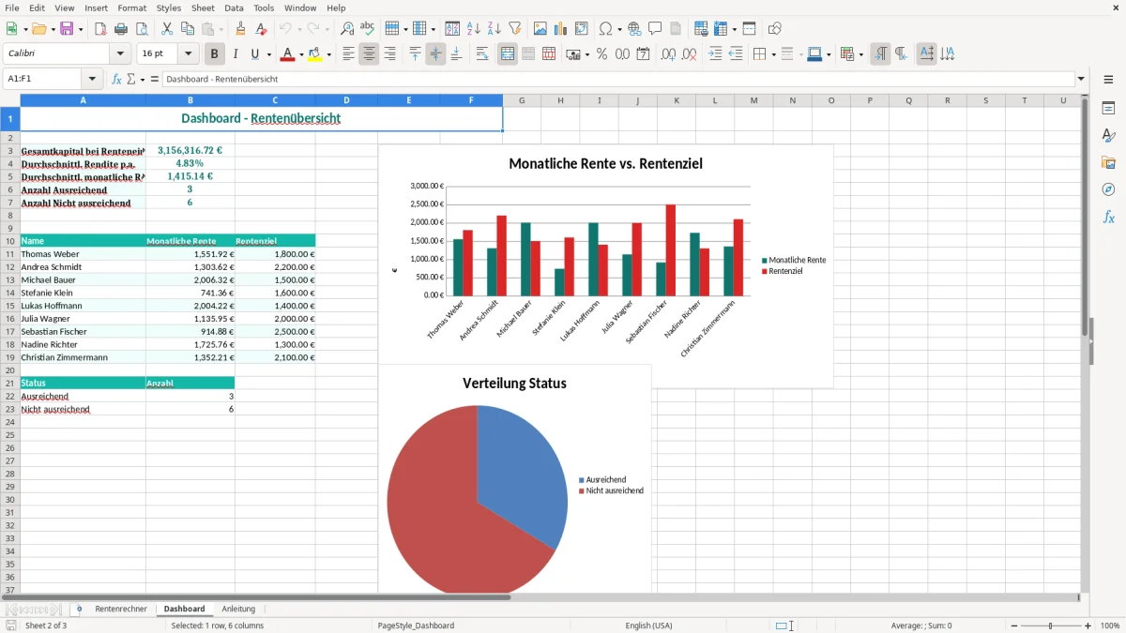The image size is (1126, 633).
Task: Open the Font Color dropdown arrow
Action: pyautogui.click(x=301, y=54)
